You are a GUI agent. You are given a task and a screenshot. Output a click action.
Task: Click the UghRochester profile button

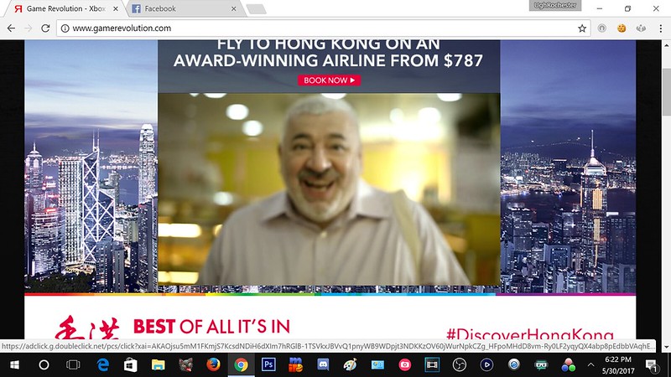(555, 5)
